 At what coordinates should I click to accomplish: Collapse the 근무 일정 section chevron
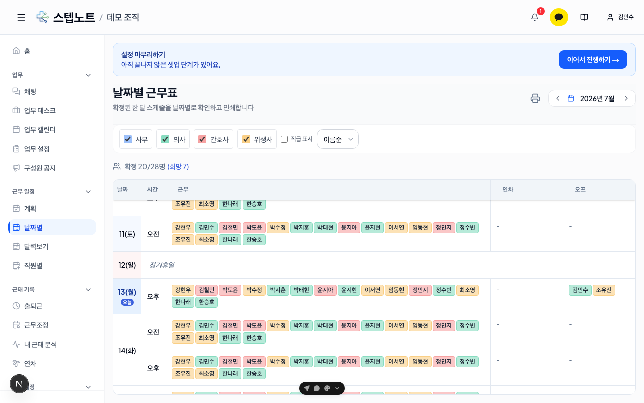tap(88, 191)
